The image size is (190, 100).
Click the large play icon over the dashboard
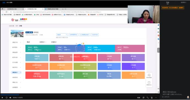(80, 48)
